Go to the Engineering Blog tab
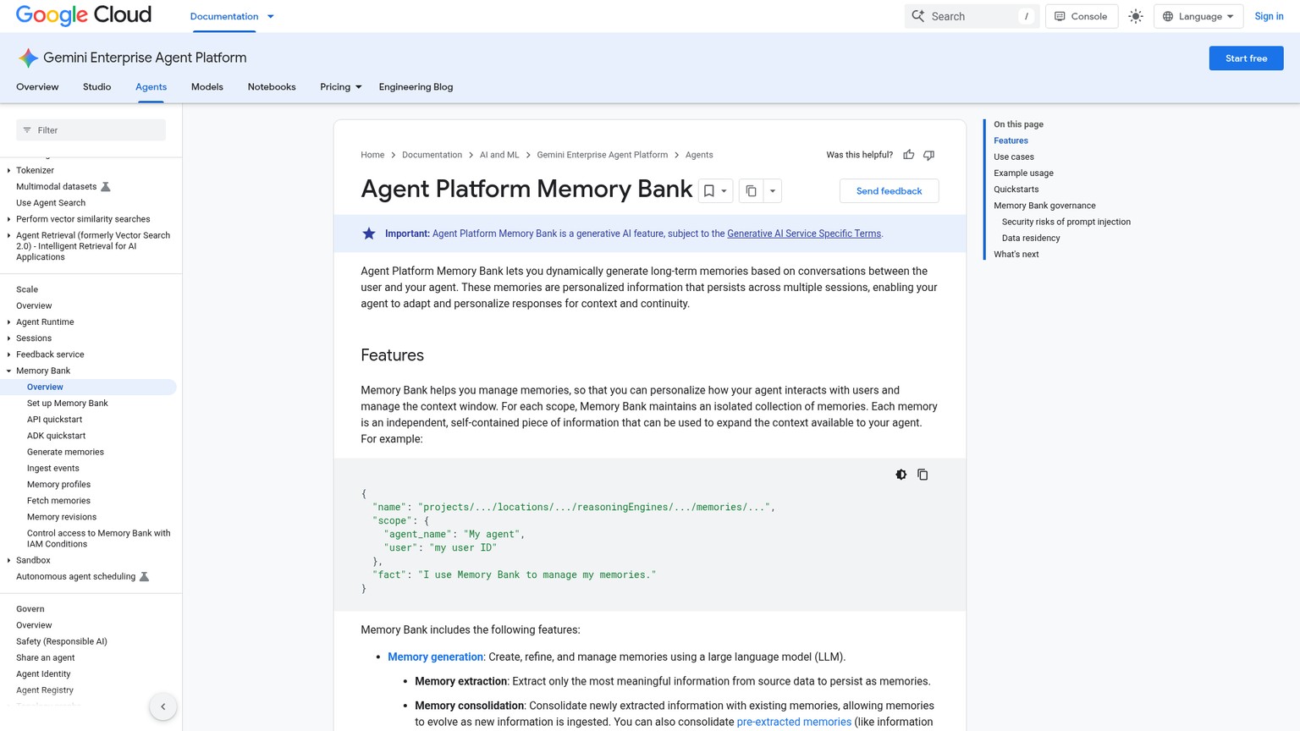The height and width of the screenshot is (731, 1300). tap(416, 87)
